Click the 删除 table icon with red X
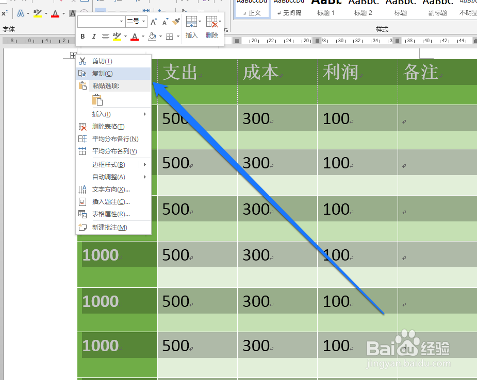Screen dimensions: 477x380 pos(212,21)
